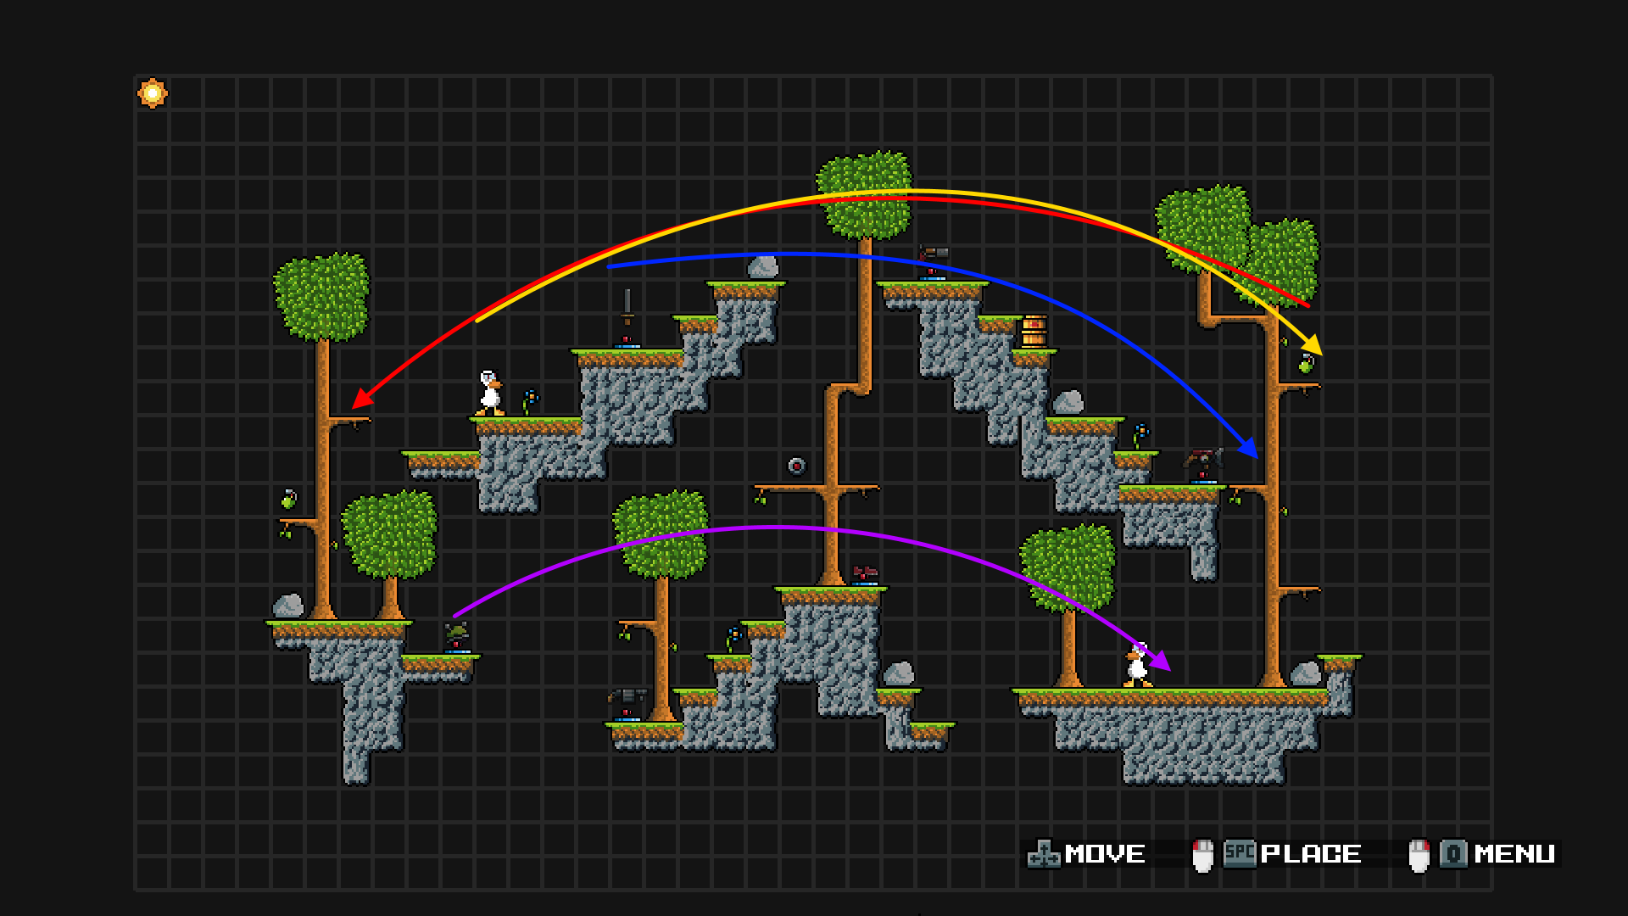The width and height of the screenshot is (1628, 916).
Task: Click the MOVE label in the hint bar
Action: click(1105, 854)
